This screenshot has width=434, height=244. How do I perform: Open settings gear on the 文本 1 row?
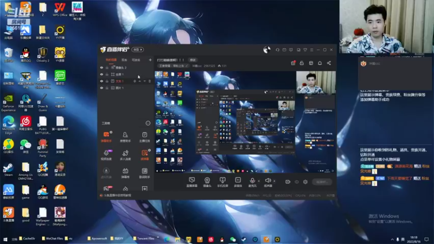coord(135,81)
